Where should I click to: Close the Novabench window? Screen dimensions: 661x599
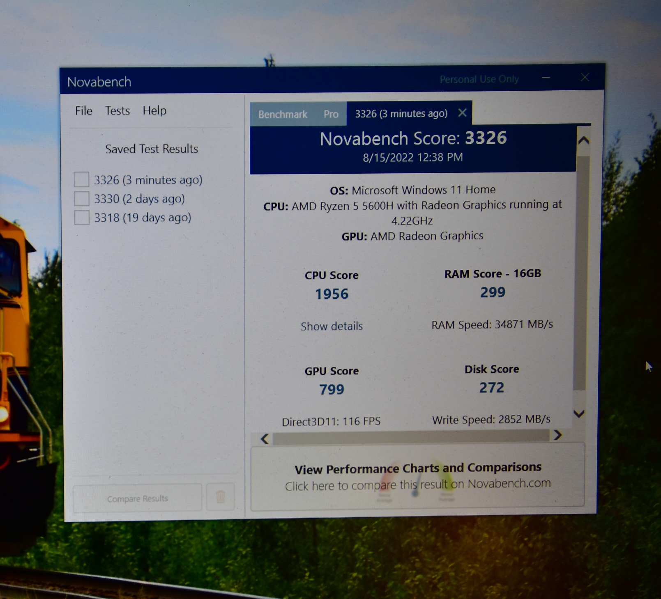[x=585, y=77]
